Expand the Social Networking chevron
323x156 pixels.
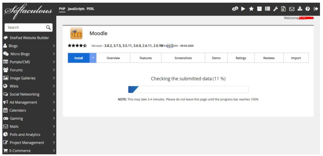pyautogui.click(x=54, y=94)
